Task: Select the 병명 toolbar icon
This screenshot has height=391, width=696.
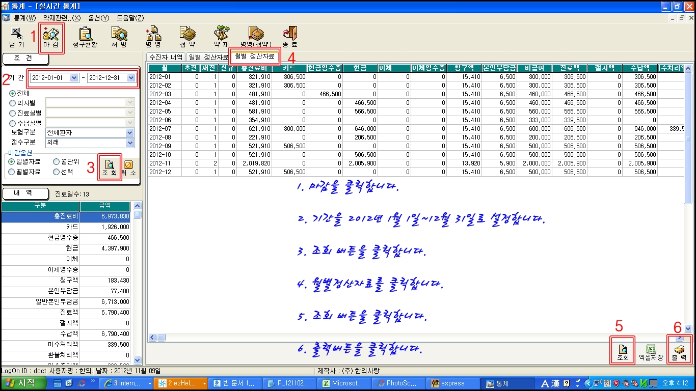Action: [x=153, y=37]
